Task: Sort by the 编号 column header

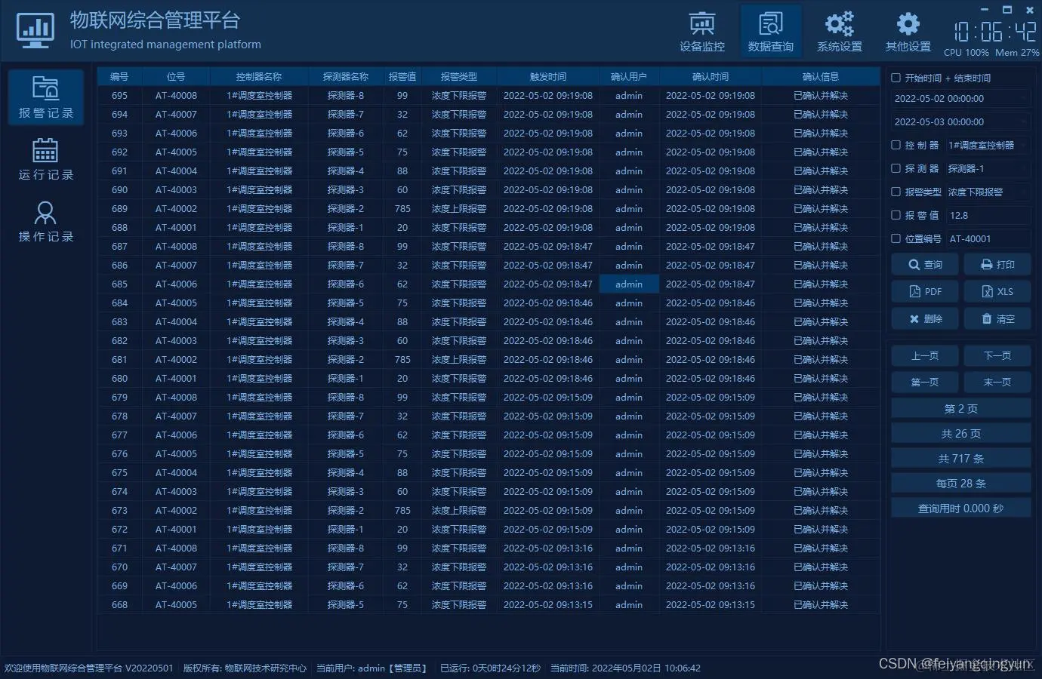Action: click(119, 76)
